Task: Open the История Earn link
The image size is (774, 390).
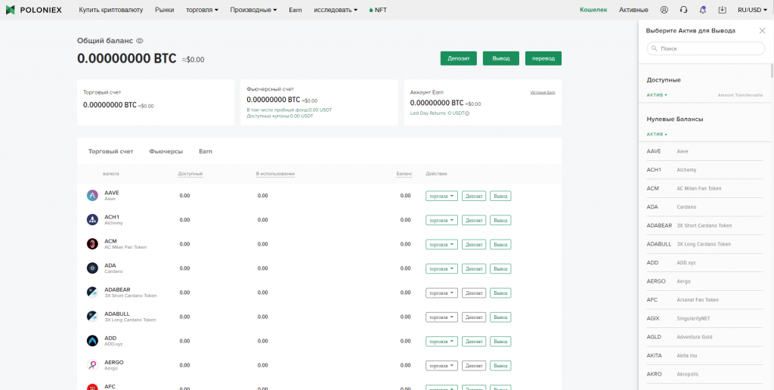Action: click(542, 92)
